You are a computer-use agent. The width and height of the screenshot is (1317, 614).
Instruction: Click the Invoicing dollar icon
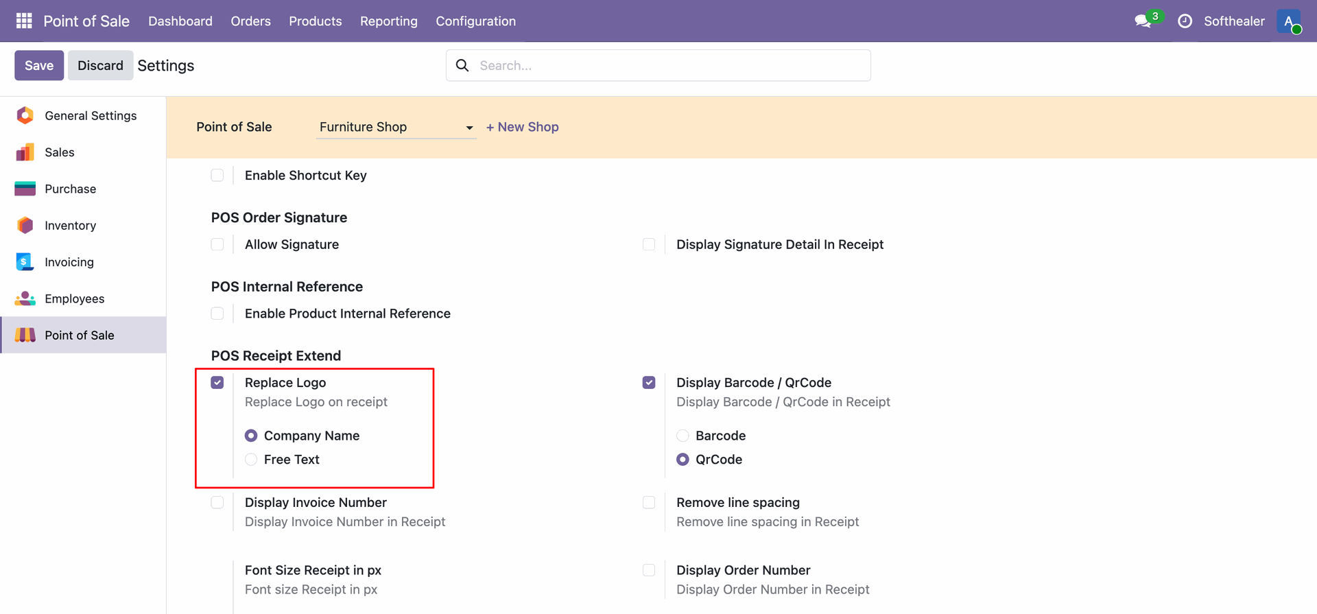[x=25, y=262]
